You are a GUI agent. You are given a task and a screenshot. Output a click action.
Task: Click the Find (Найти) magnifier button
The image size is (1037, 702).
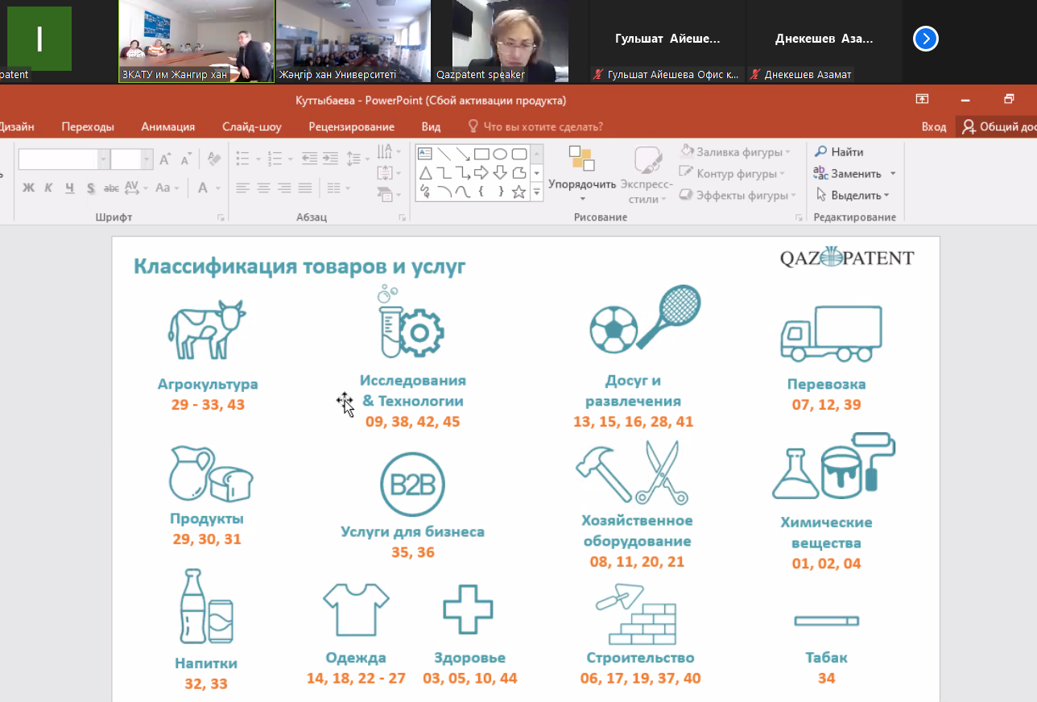(x=839, y=152)
